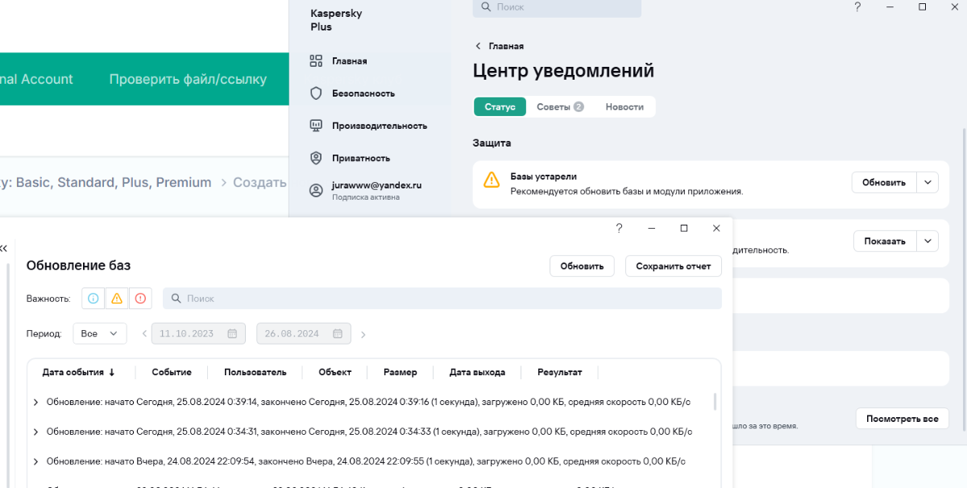This screenshot has height=488, width=967.
Task: Click collapse double-chevron at report window edge
Action: [x=3, y=249]
